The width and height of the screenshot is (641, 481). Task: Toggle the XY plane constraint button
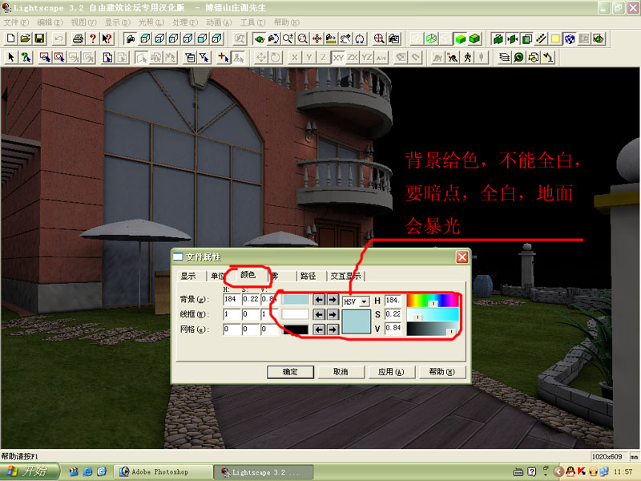tap(338, 58)
